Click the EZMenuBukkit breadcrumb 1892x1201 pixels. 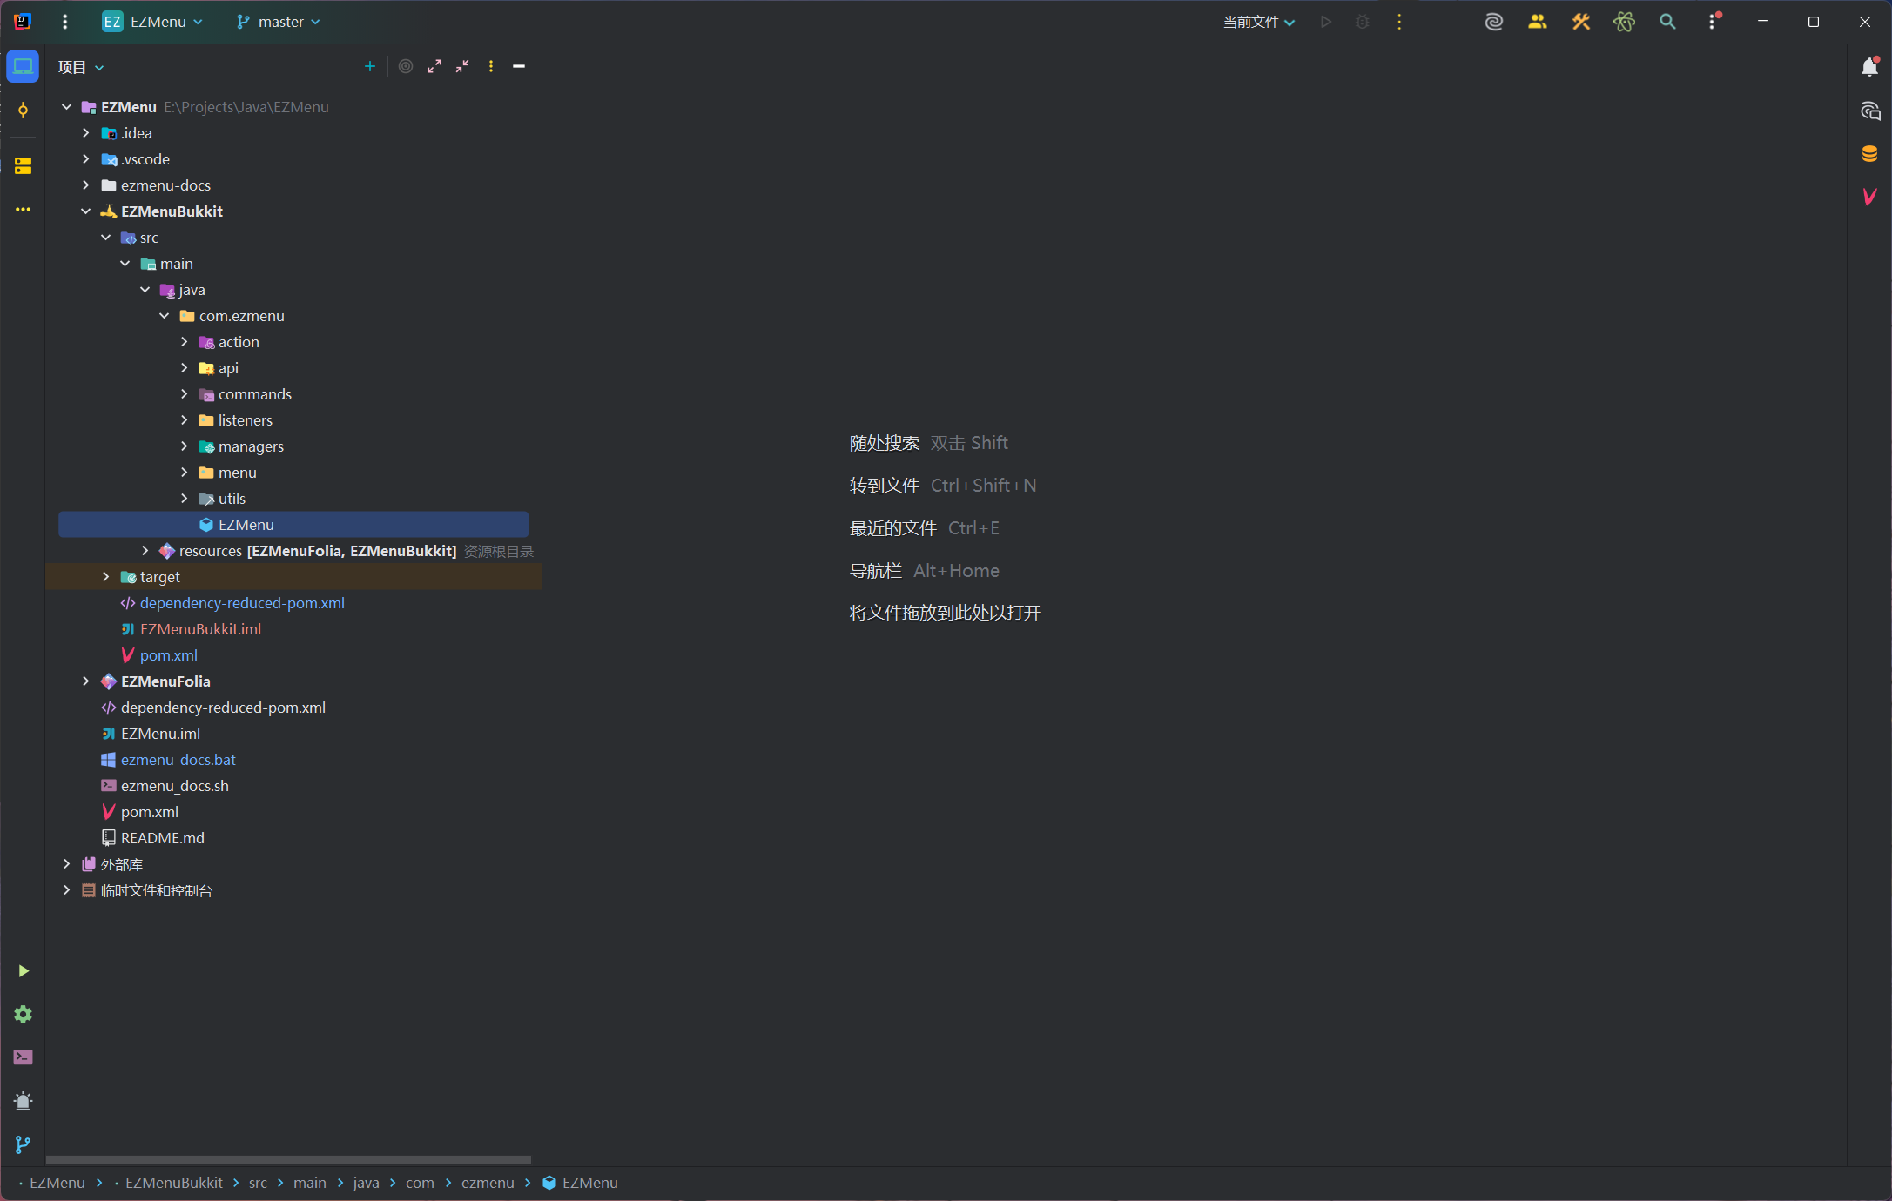pyautogui.click(x=173, y=1183)
